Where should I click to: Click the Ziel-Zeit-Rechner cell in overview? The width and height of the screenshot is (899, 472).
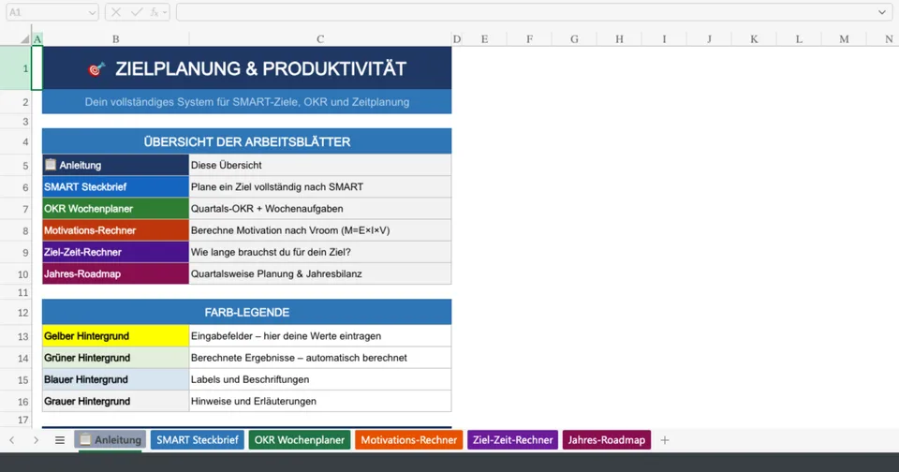(115, 252)
